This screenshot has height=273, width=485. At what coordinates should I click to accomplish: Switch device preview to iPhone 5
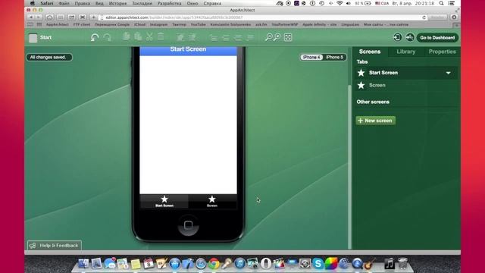[x=334, y=58]
